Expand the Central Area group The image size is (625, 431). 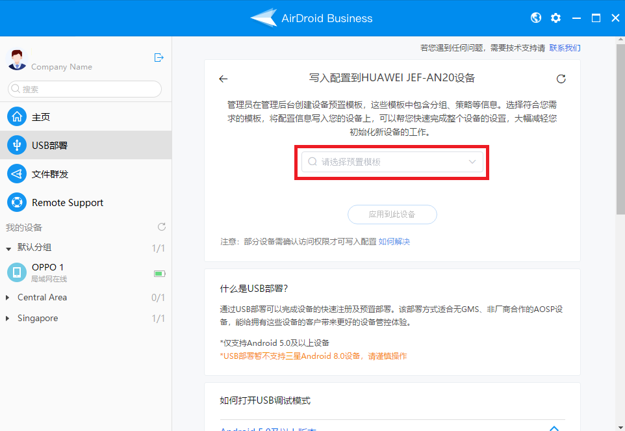(x=8, y=298)
